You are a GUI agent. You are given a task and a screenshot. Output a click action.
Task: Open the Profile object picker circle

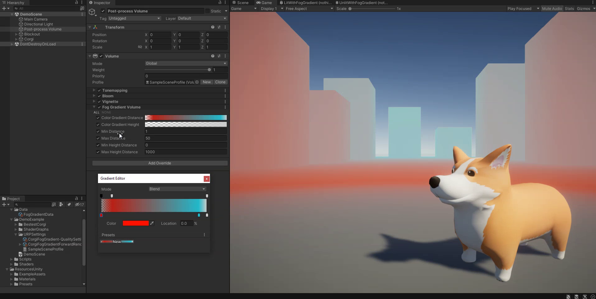[x=197, y=82]
